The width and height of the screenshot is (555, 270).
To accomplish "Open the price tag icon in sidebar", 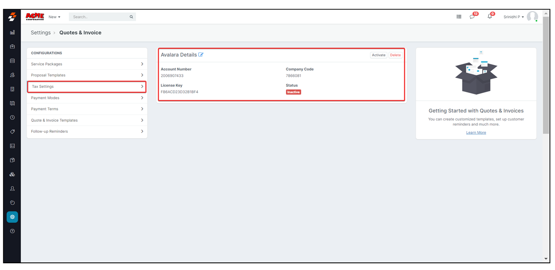I will (12, 132).
